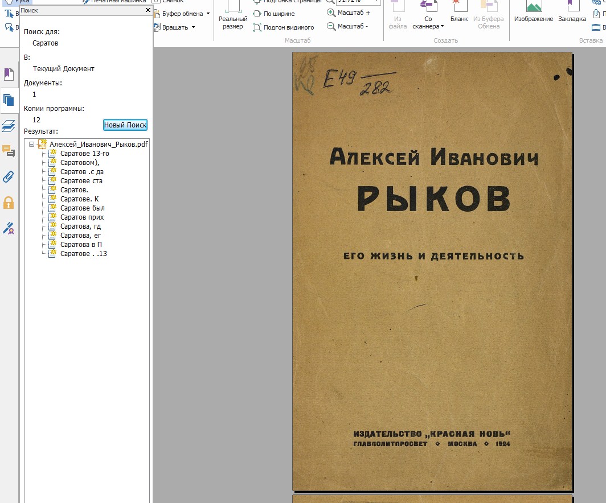606x503 pixels.
Task: Go to result 'Саратовом),'
Action: click(80, 163)
